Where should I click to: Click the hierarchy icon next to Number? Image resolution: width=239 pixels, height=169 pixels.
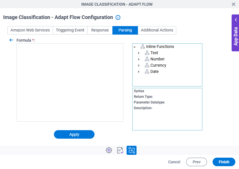147,59
